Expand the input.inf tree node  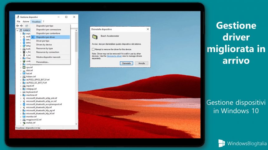coord(21,86)
